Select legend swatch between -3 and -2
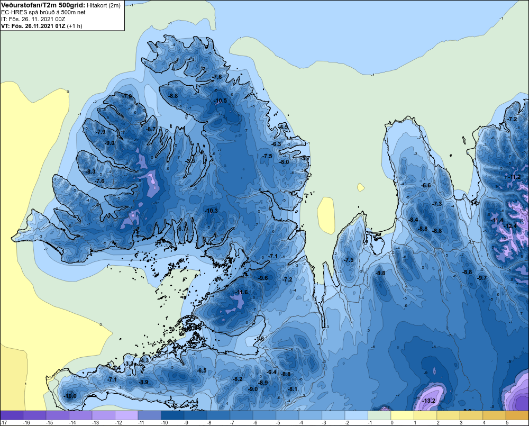The height and width of the screenshot is (426, 529). [333, 415]
